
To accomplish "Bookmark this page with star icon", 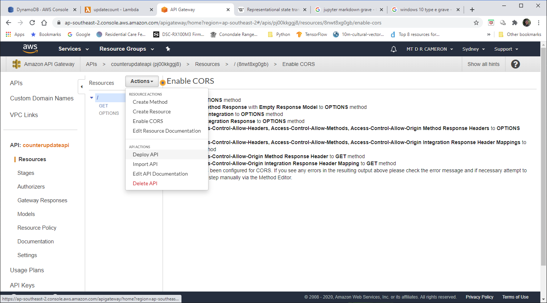I will tap(476, 23).
